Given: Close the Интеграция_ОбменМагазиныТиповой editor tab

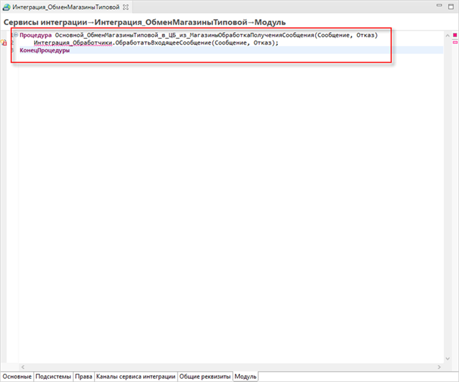Looking at the screenshot, I should 125,6.
